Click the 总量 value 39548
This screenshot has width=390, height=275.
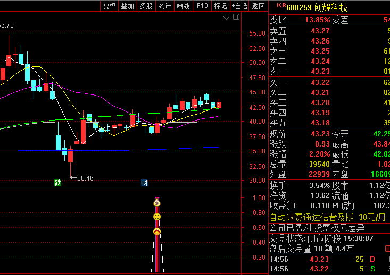coord(319,164)
